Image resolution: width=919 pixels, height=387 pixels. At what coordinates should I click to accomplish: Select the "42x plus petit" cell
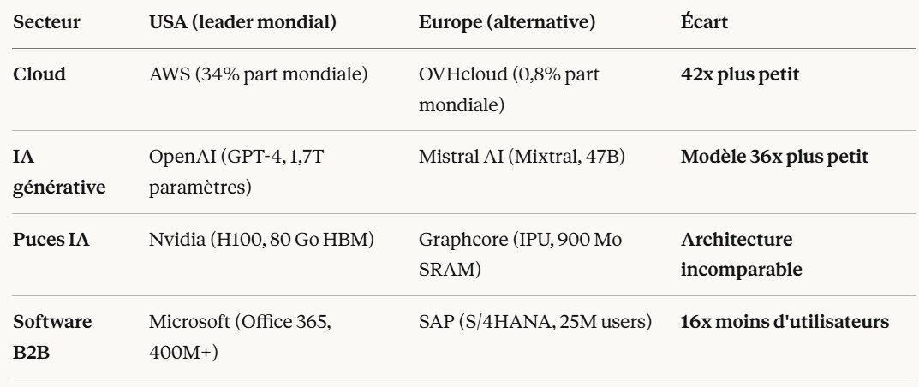[740, 74]
